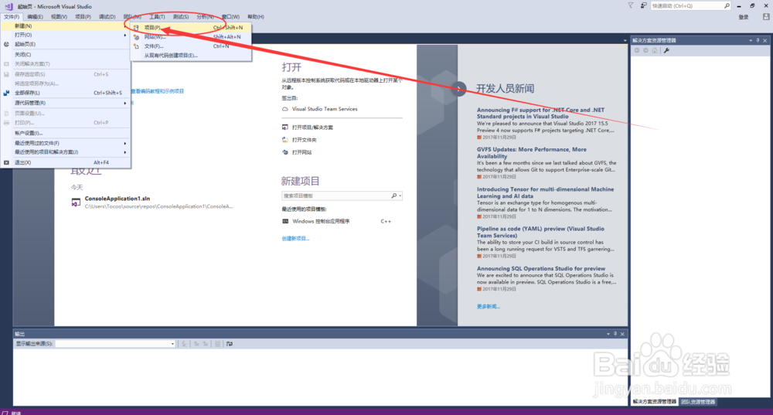Switch to 解决方案资源管理器 bottom tab
This screenshot has height=415, width=773.
(x=655, y=402)
